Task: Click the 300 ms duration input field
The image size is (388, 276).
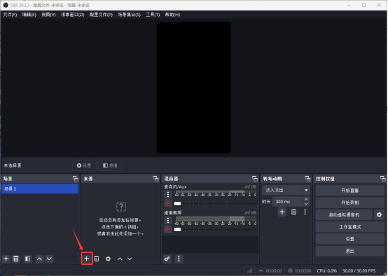Action: click(x=287, y=202)
